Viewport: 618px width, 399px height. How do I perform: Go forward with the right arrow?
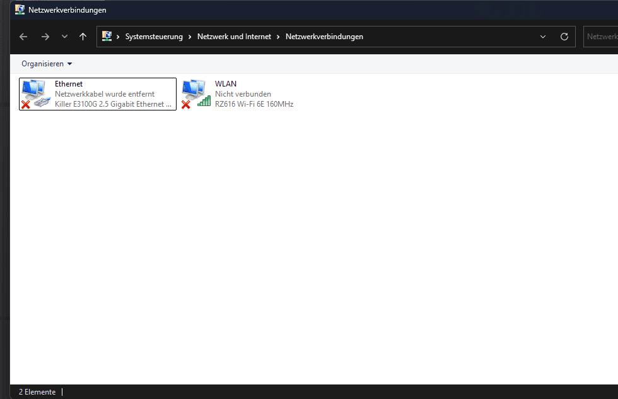(45, 37)
